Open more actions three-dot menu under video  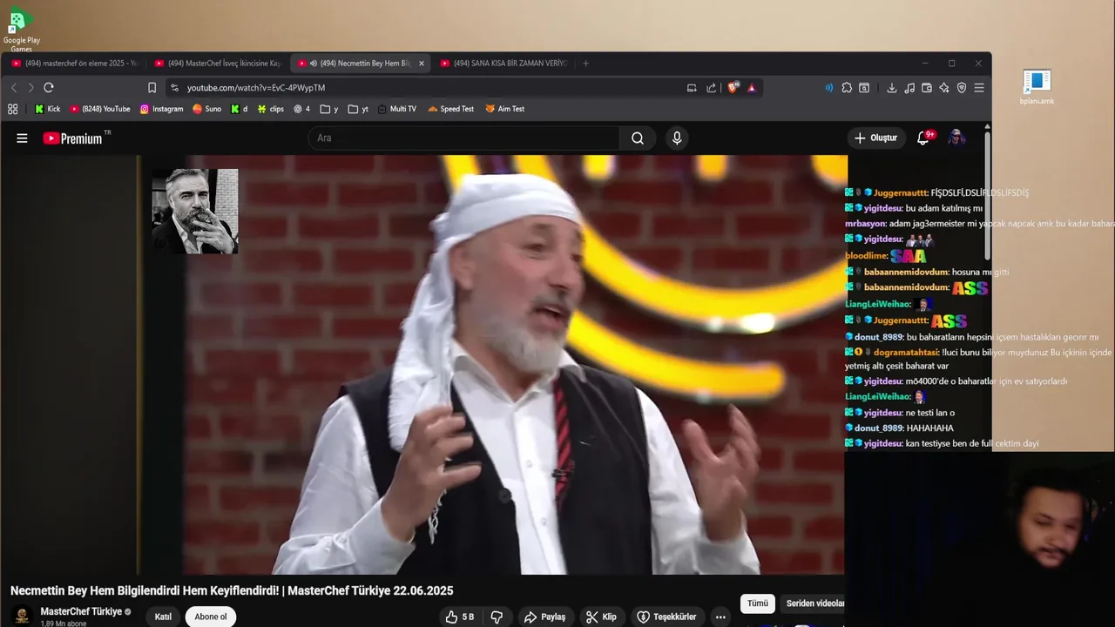pos(720,617)
